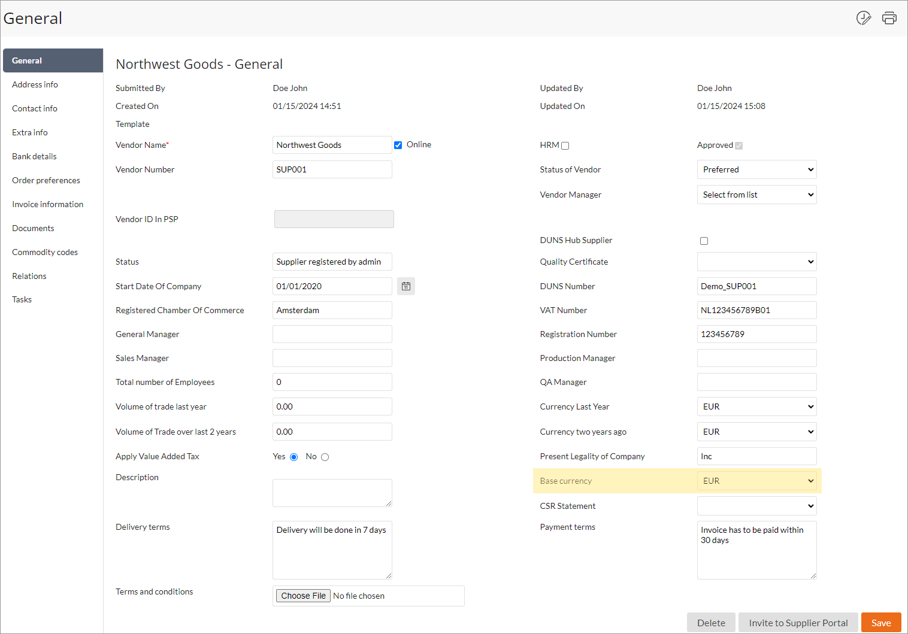Click the 'Northwest Goods - General' heading
This screenshot has height=634, width=908.
click(199, 64)
